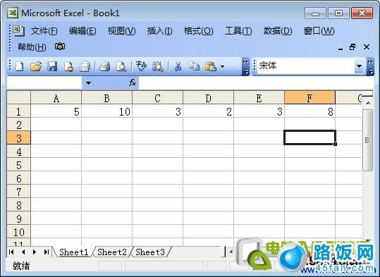Viewport: 380px width, 277px height.
Task: Select column E header
Action: [259, 98]
